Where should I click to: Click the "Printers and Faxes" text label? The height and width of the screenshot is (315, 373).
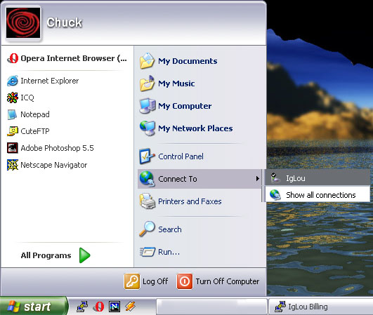[190, 201]
